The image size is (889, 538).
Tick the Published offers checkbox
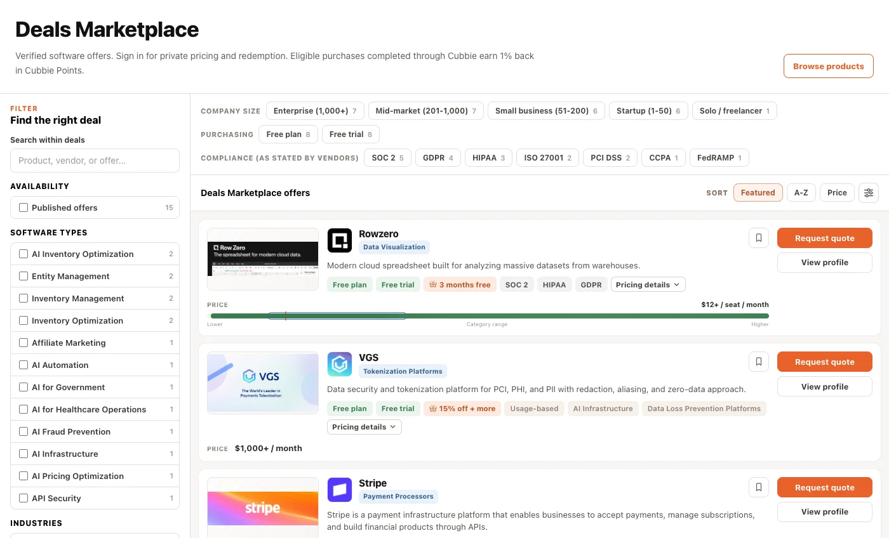(23, 207)
